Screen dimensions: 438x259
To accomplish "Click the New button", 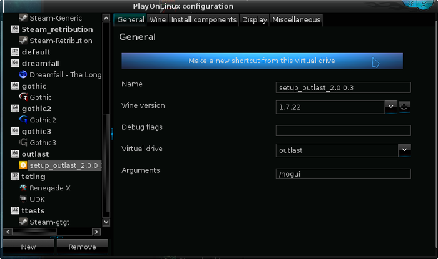I will click(x=28, y=247).
